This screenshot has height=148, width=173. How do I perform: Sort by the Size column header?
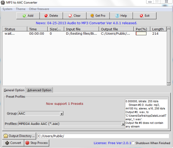click(x=56, y=29)
